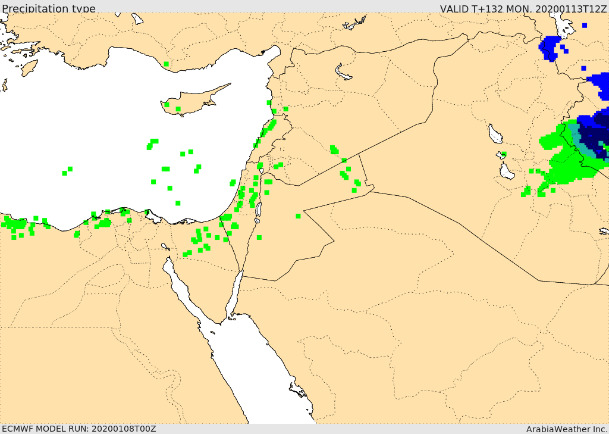The width and height of the screenshot is (609, 434).
Task: Click the isolated blue square in top-right corner
Action: [585, 26]
